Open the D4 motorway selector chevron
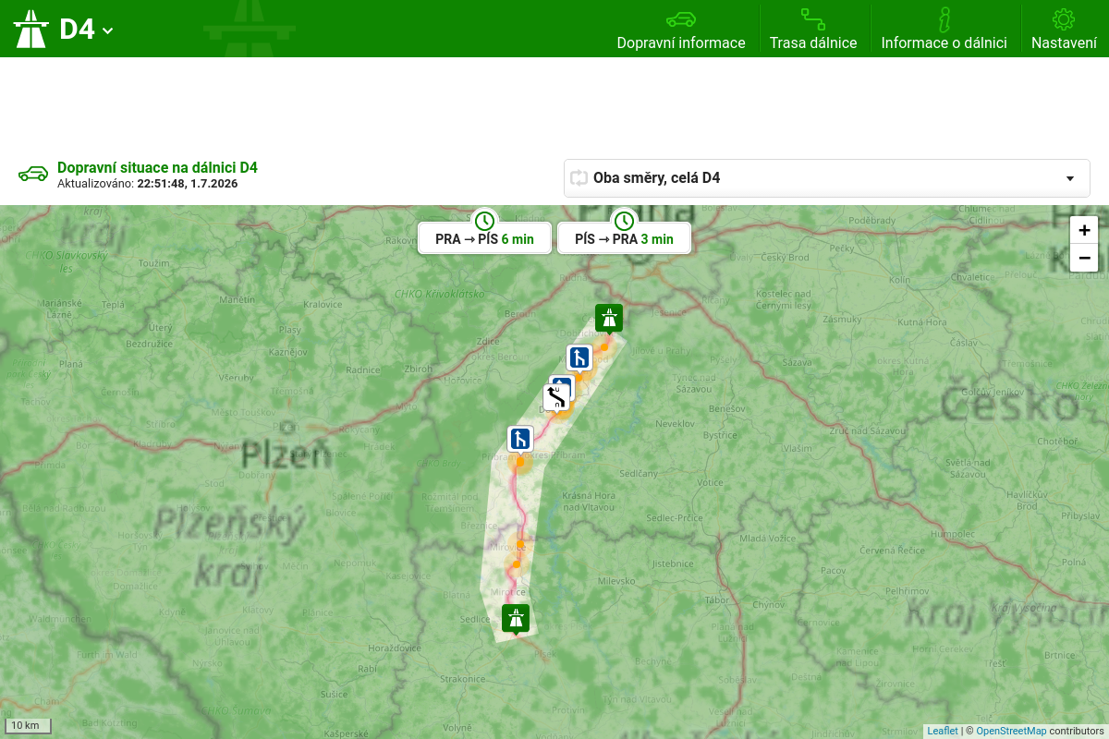The width and height of the screenshot is (1109, 739). point(108,30)
